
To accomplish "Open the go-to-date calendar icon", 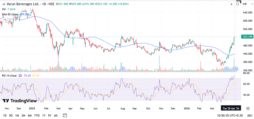I will (x=65, y=115).
